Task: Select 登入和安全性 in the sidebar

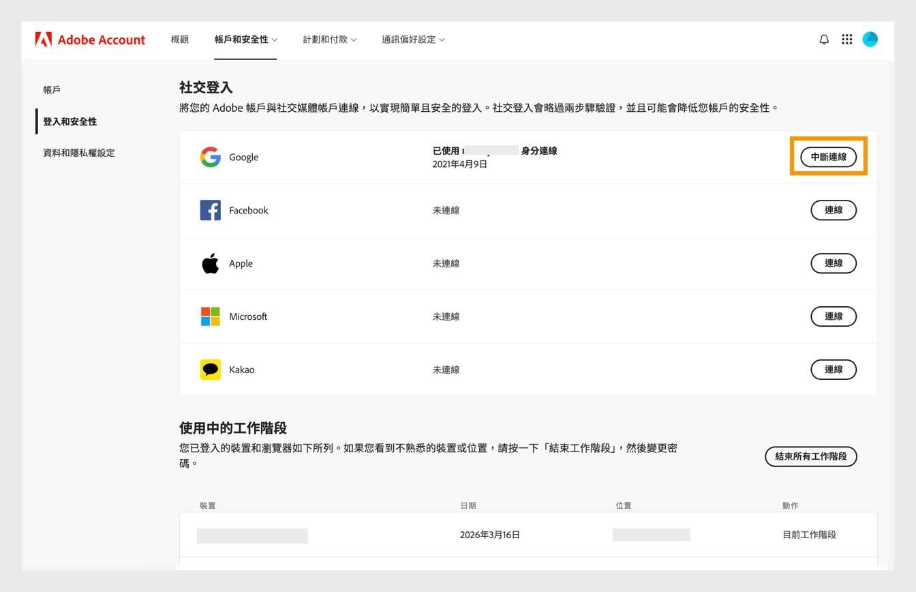Action: pos(70,121)
